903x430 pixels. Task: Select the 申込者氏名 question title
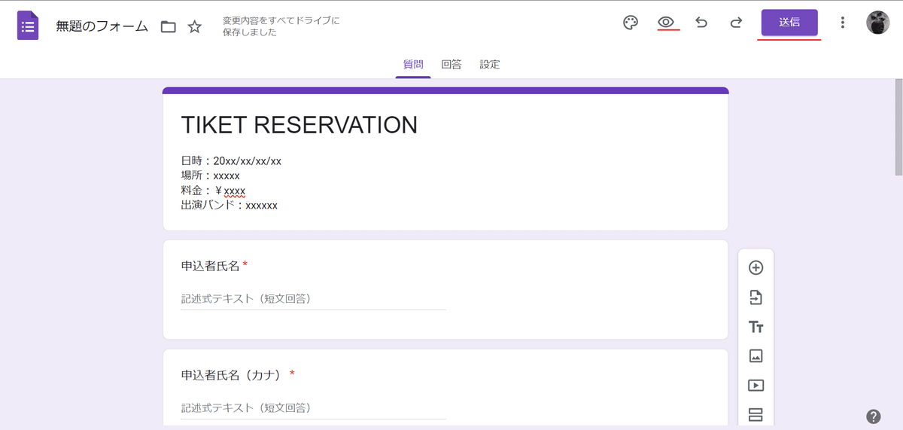[x=210, y=266]
